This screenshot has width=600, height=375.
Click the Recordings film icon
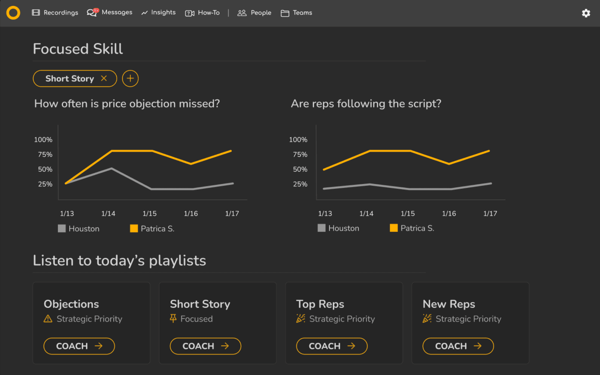click(36, 13)
